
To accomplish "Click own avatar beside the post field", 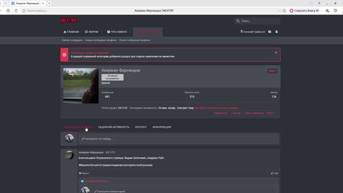I will (69, 138).
